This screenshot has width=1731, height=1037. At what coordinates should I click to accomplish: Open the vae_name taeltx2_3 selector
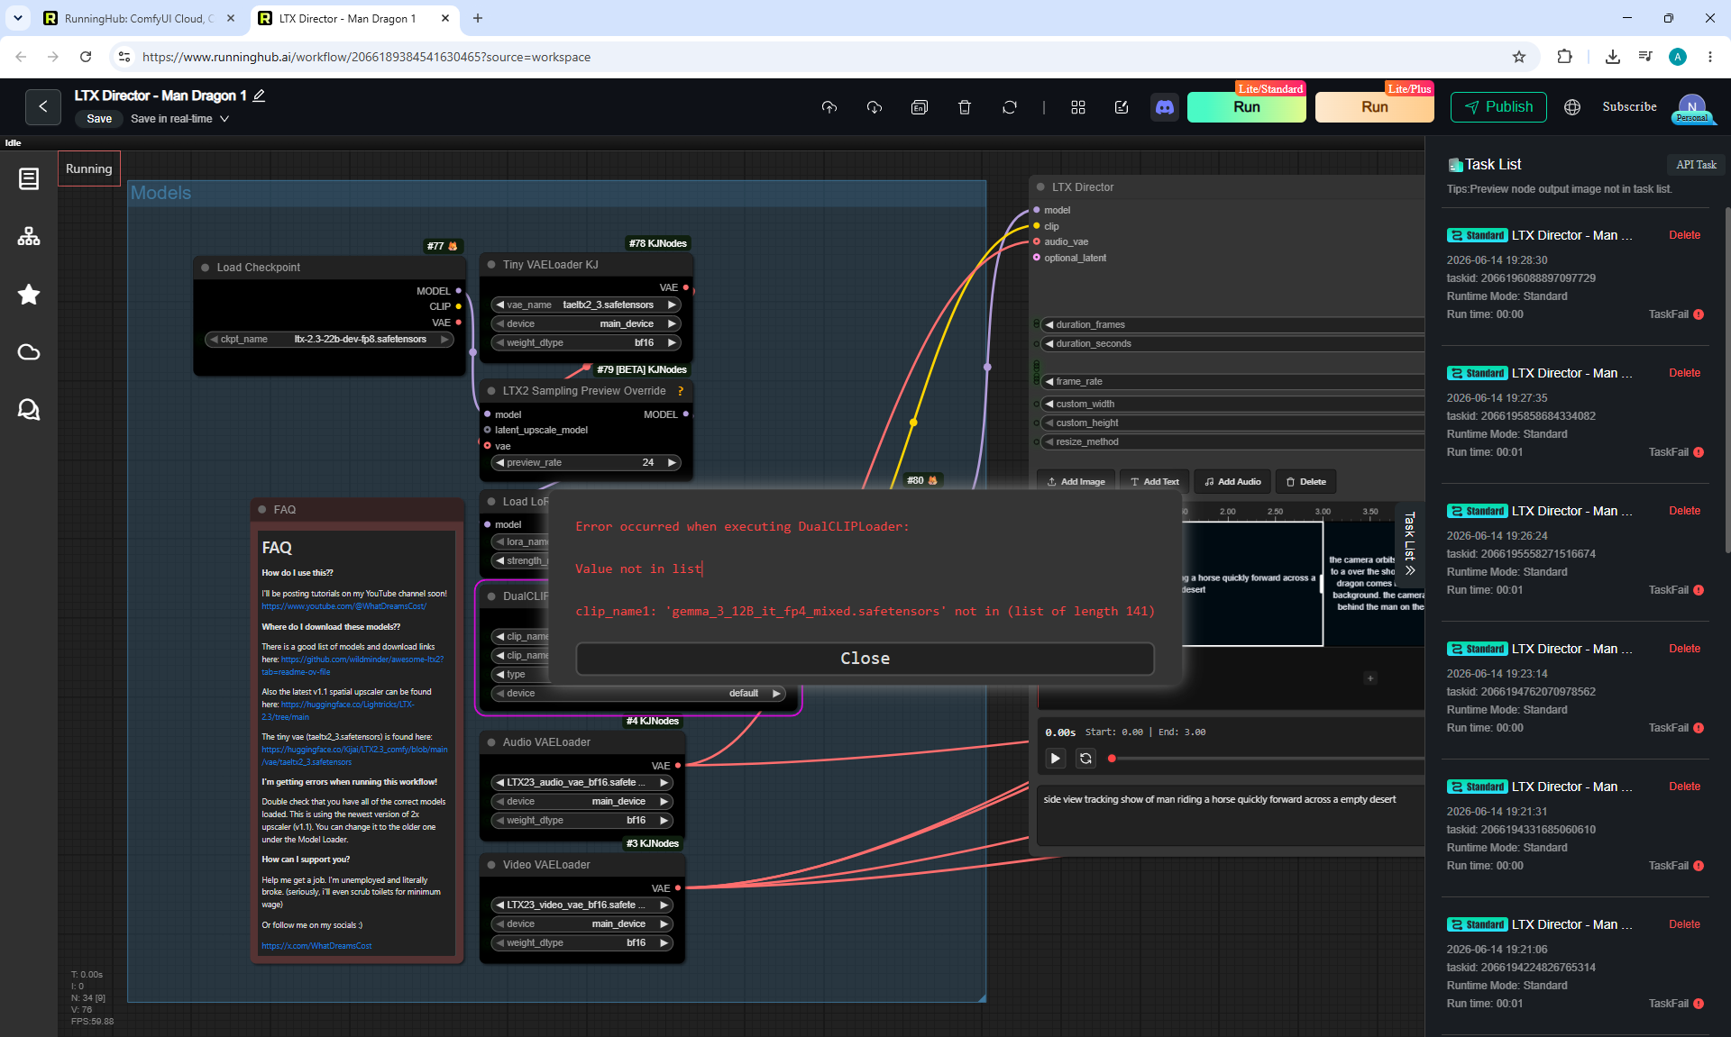click(586, 305)
